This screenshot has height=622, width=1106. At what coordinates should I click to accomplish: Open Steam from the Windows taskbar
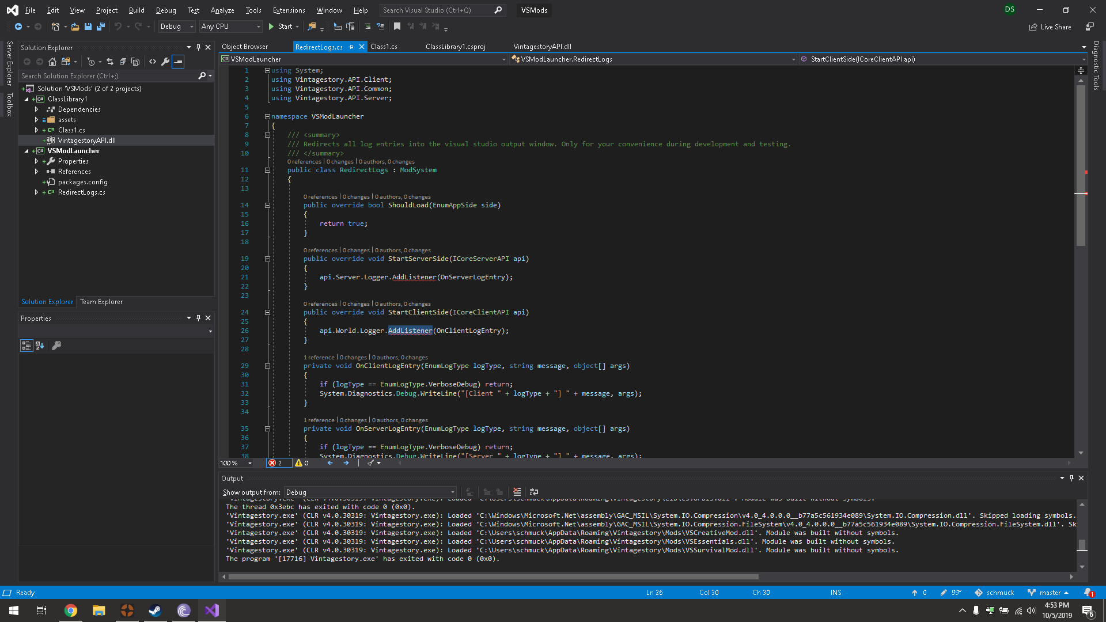click(x=155, y=610)
